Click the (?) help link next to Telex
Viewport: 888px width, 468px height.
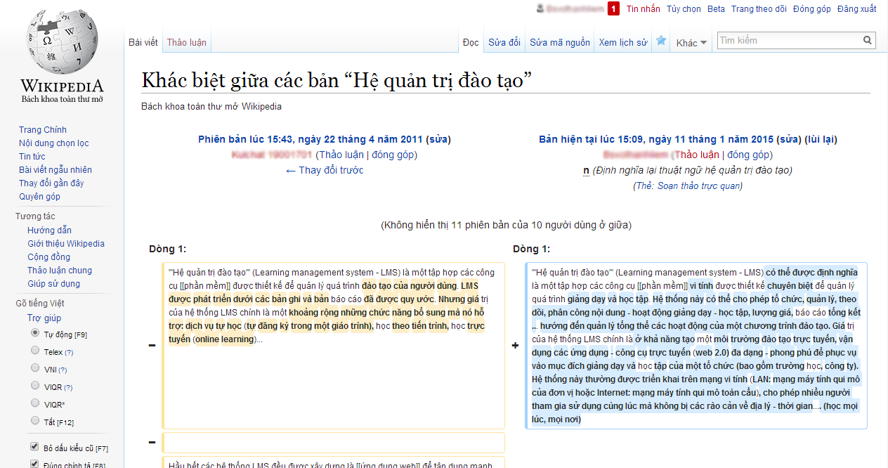point(69,352)
